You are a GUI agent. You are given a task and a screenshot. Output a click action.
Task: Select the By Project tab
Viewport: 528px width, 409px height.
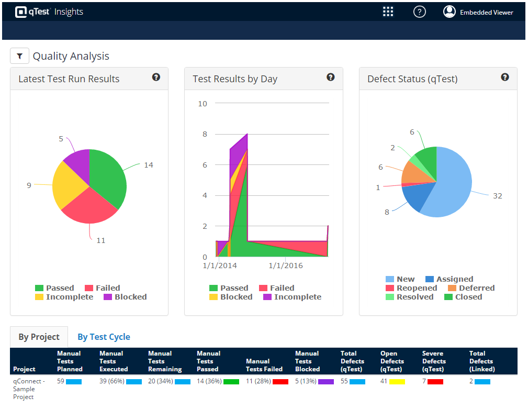tap(39, 337)
